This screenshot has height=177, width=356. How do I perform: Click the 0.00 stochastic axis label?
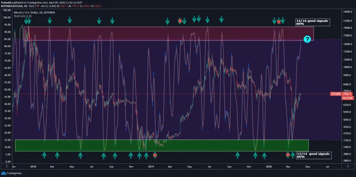9,162
